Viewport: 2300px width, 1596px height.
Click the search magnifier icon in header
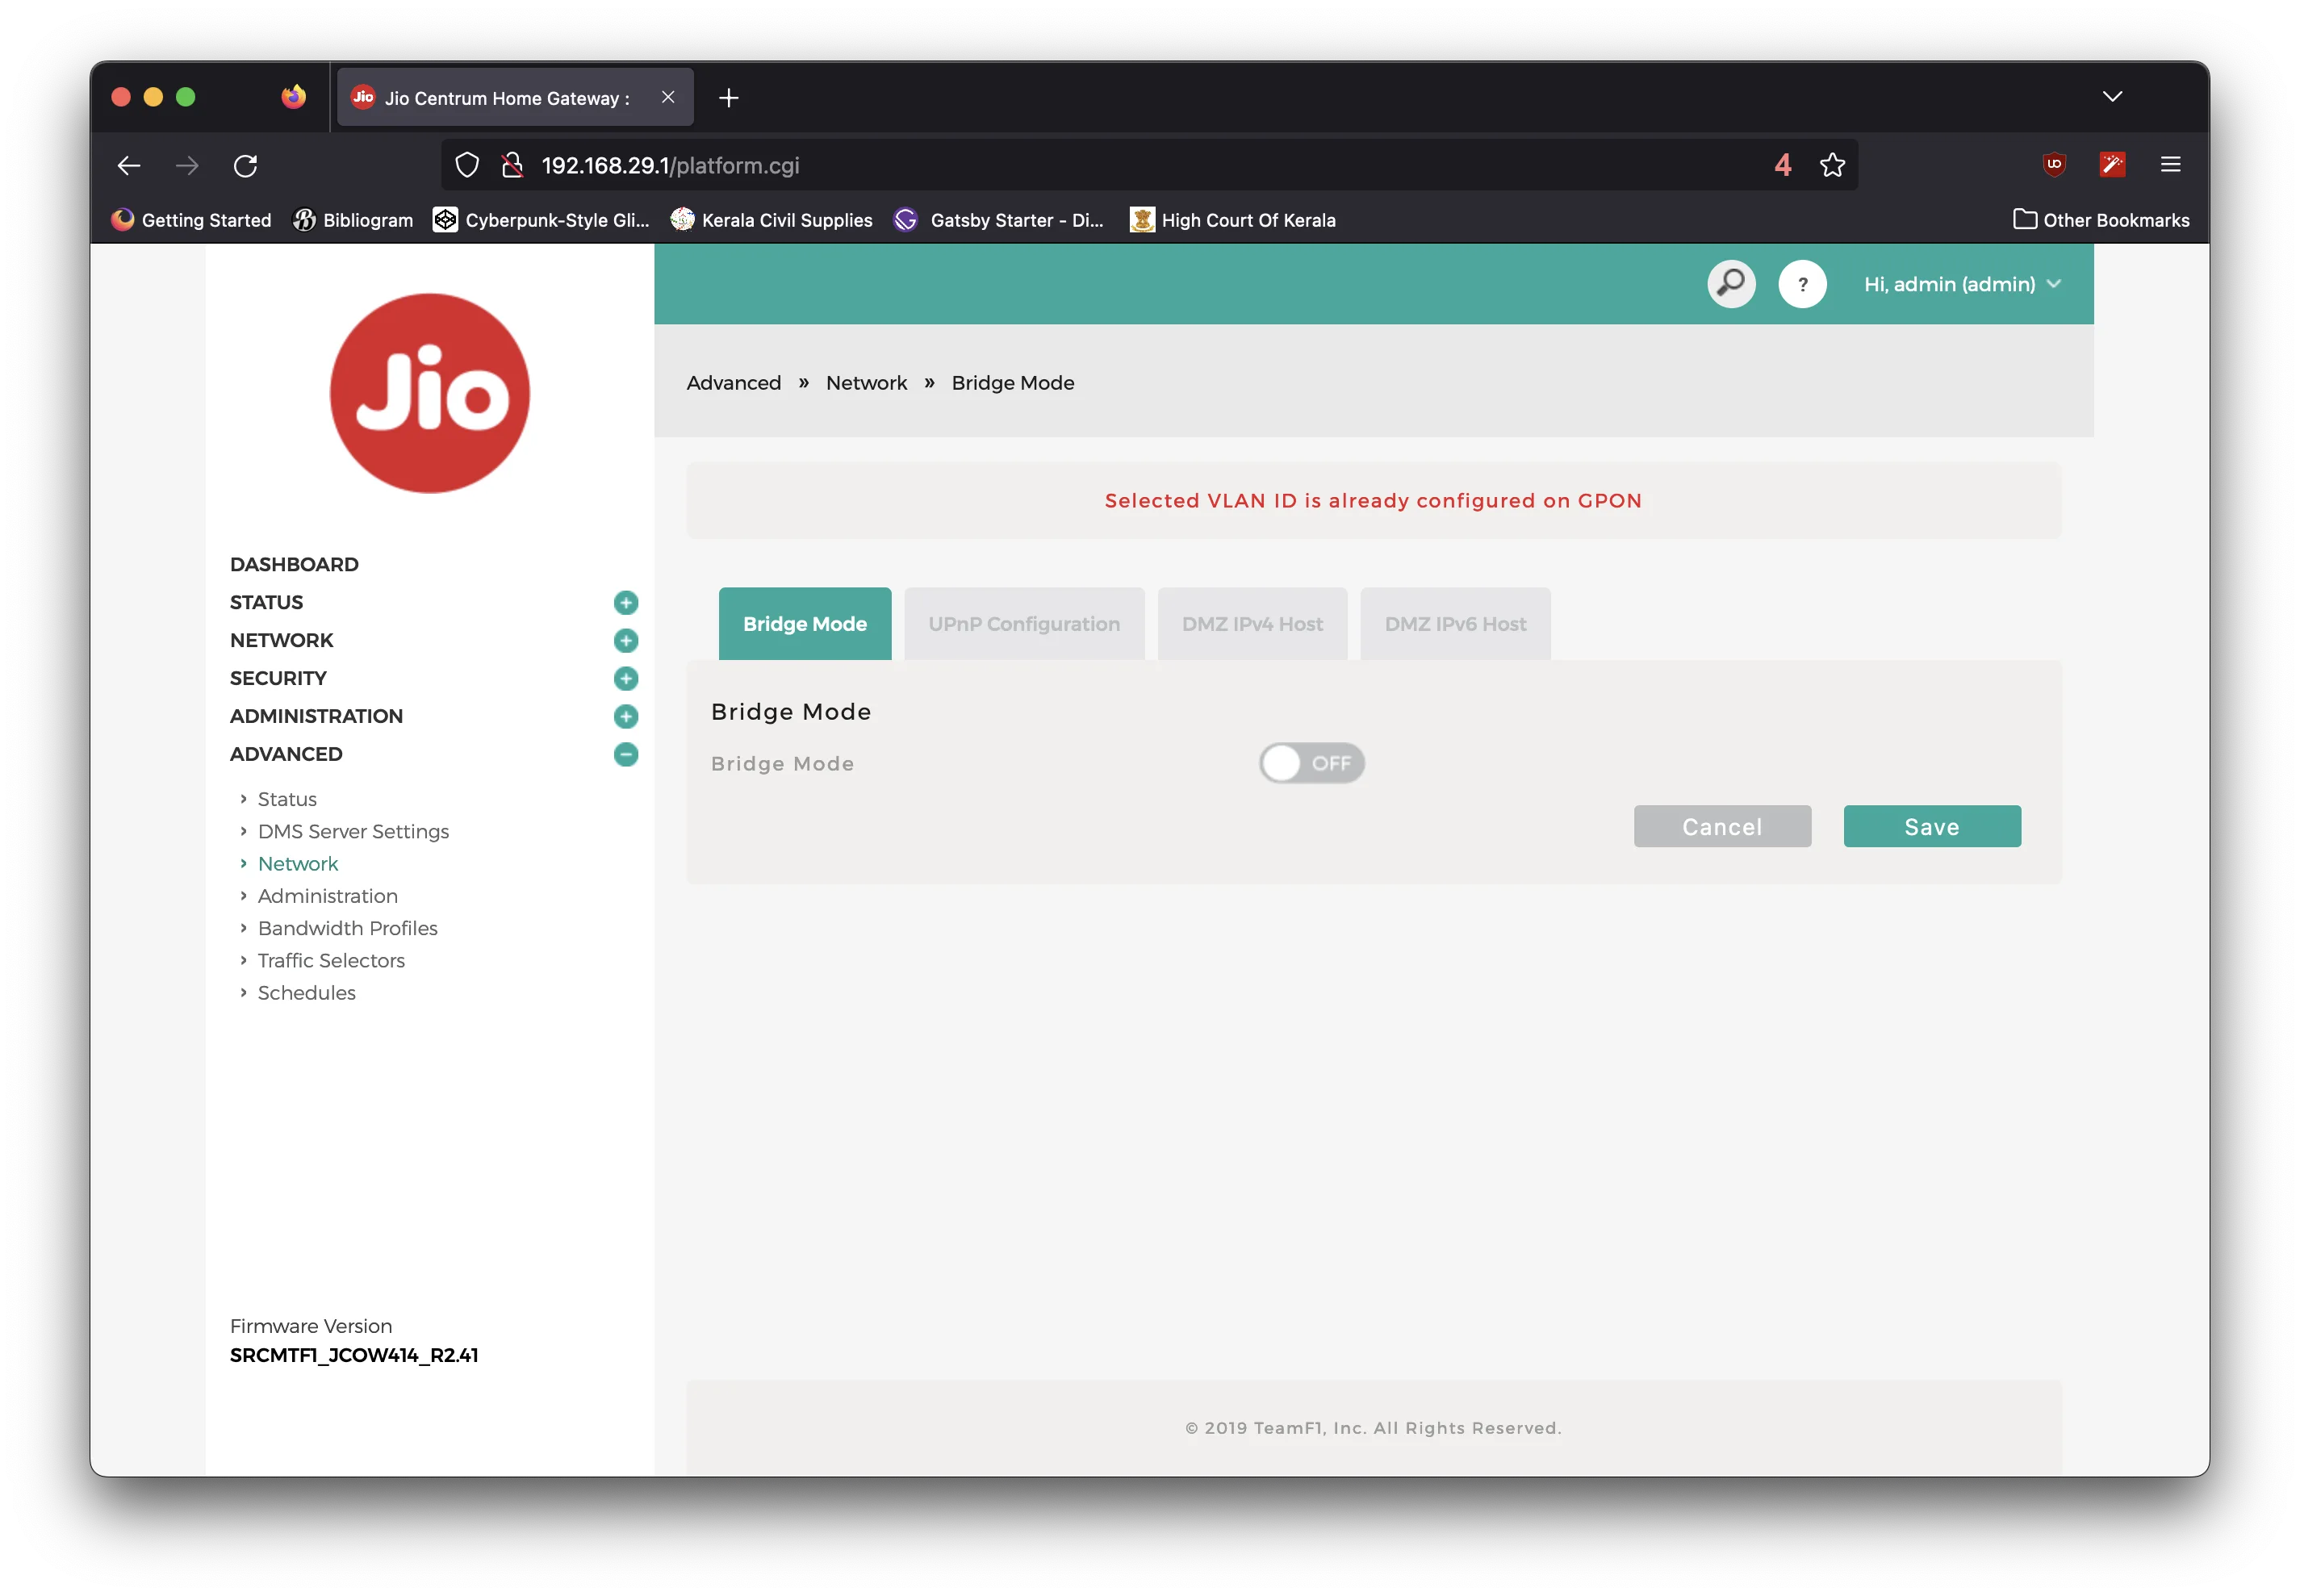tap(1731, 284)
